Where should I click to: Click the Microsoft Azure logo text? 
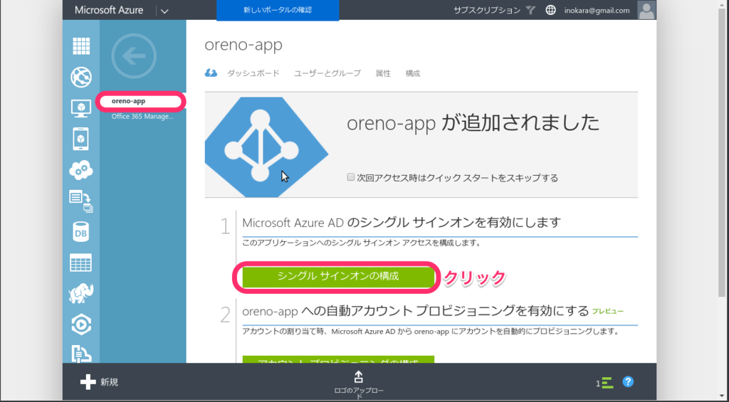pyautogui.click(x=109, y=10)
